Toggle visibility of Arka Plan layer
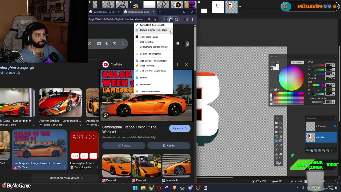Image resolution: width=341 pixels, height=192 pixels. click(335, 137)
